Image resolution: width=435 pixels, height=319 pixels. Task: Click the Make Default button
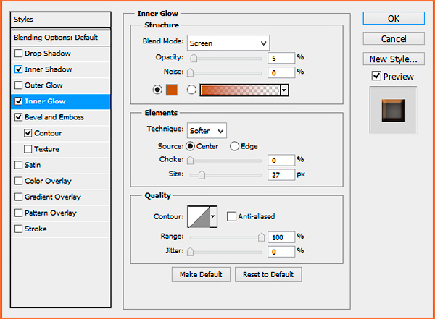pos(201,274)
